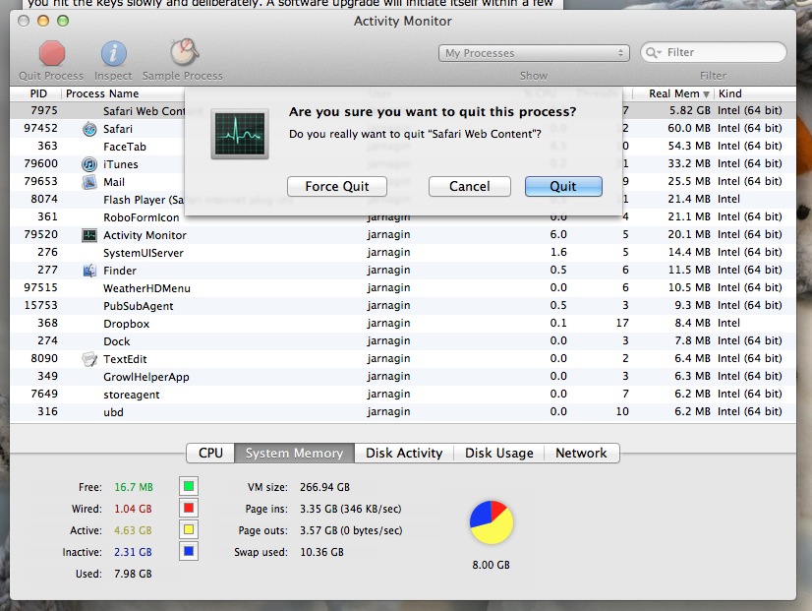Select the SystemUIServer process row
Image resolution: width=812 pixels, height=611 pixels.
click(403, 253)
